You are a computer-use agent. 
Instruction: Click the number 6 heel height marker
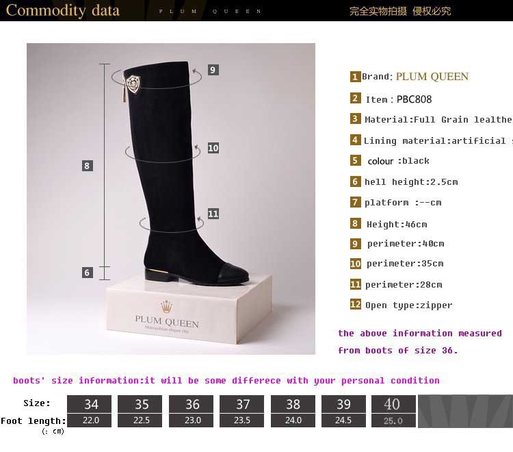[x=87, y=273]
